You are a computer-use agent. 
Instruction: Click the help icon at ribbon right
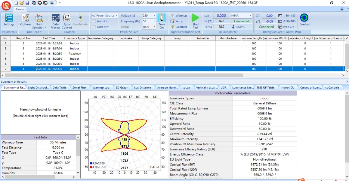(x=342, y=9)
